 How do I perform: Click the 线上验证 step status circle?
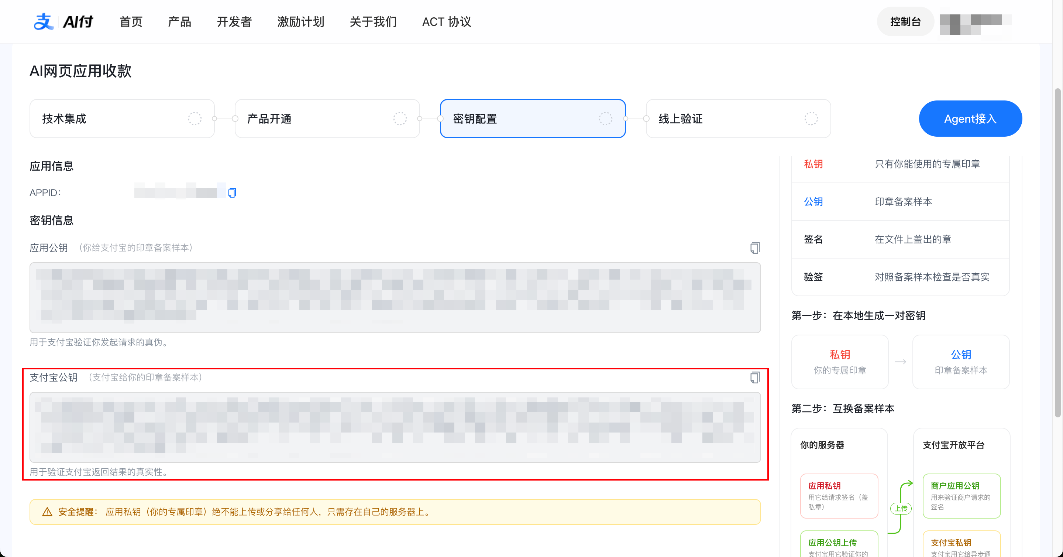click(x=811, y=119)
